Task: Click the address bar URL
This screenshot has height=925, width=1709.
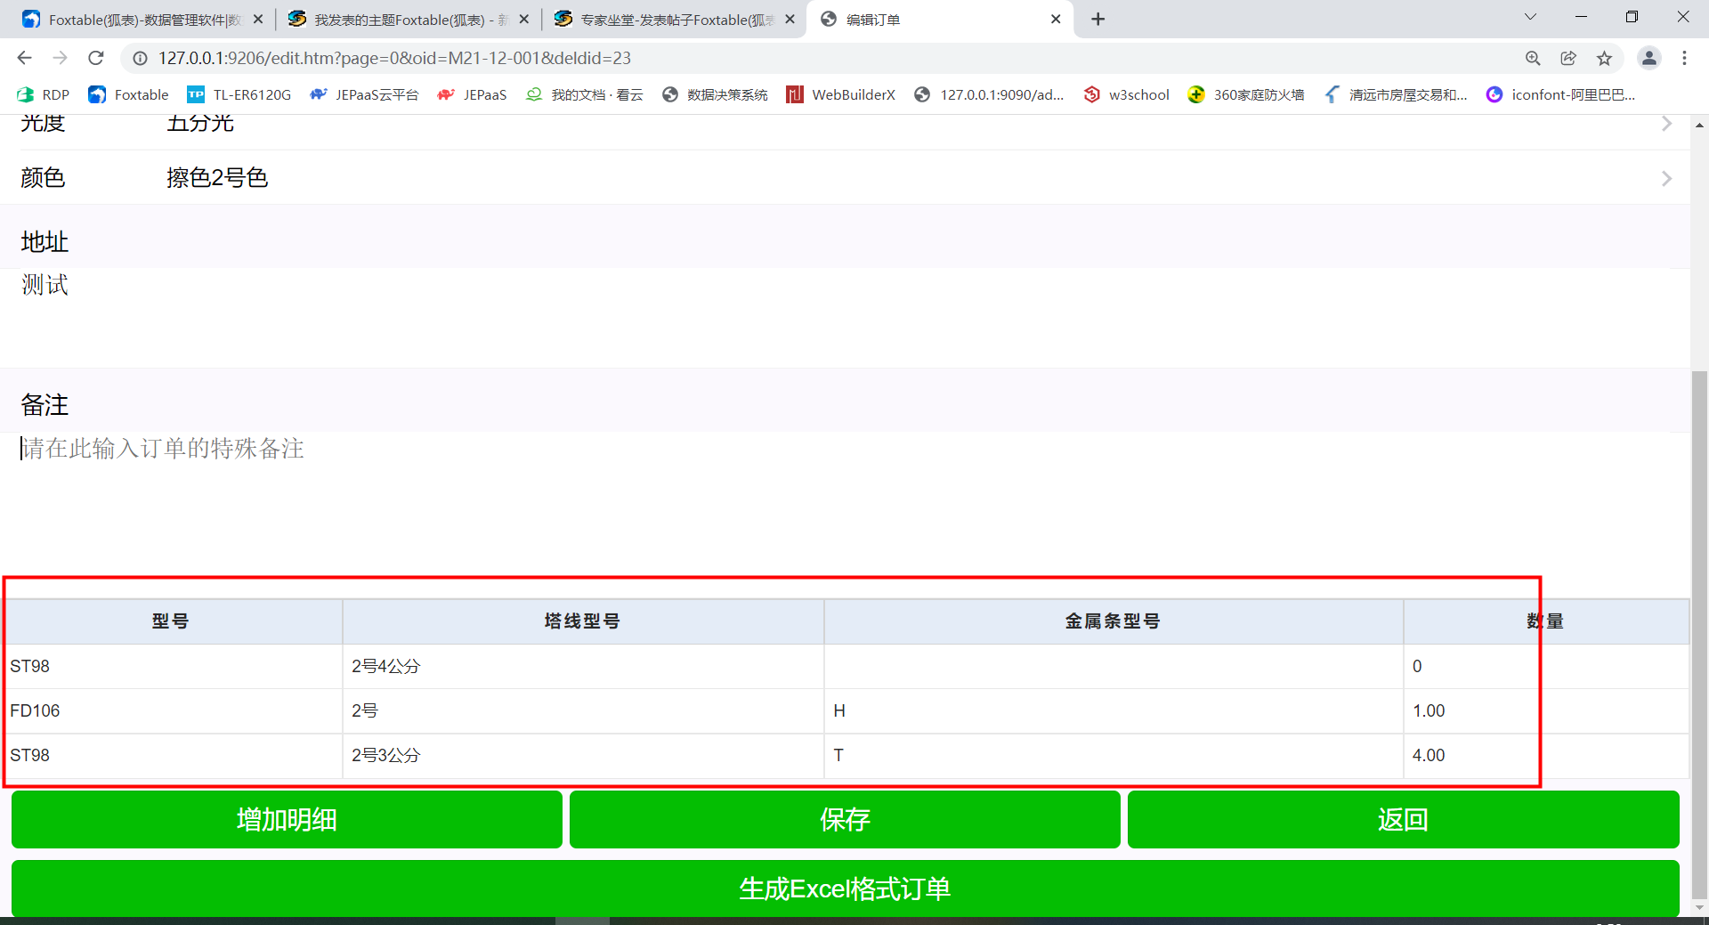Action: 394,58
